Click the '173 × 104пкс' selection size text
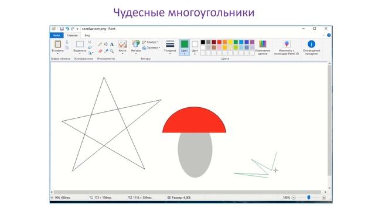The height and width of the screenshot is (211, 375). (x=103, y=198)
